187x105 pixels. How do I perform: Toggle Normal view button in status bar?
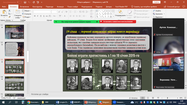[143, 98]
